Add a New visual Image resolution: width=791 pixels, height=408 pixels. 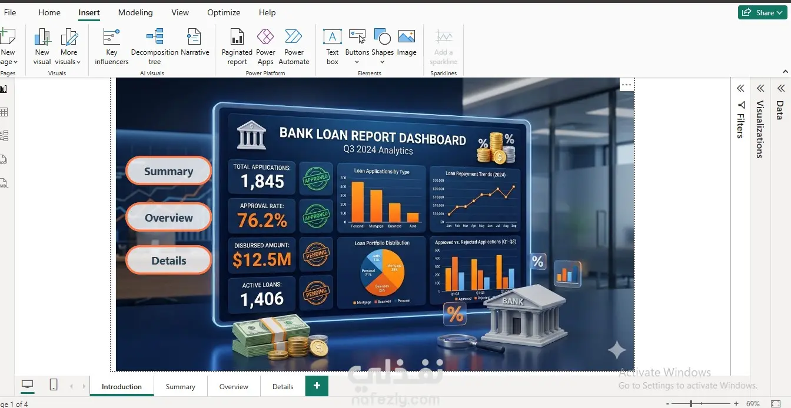(42, 47)
